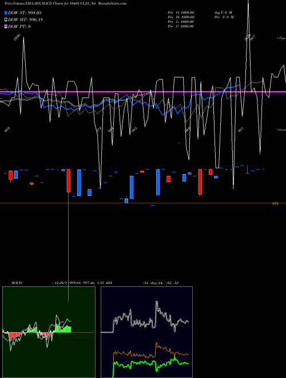Click the 'Pre L: 1000.00' low value
This screenshot has width=286, height=378.
(181, 22)
